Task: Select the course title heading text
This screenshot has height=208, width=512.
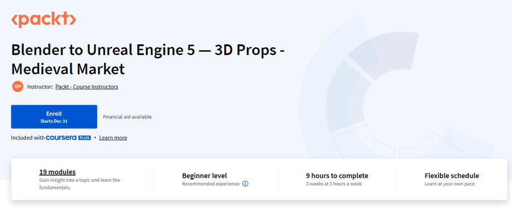Action: click(x=148, y=59)
